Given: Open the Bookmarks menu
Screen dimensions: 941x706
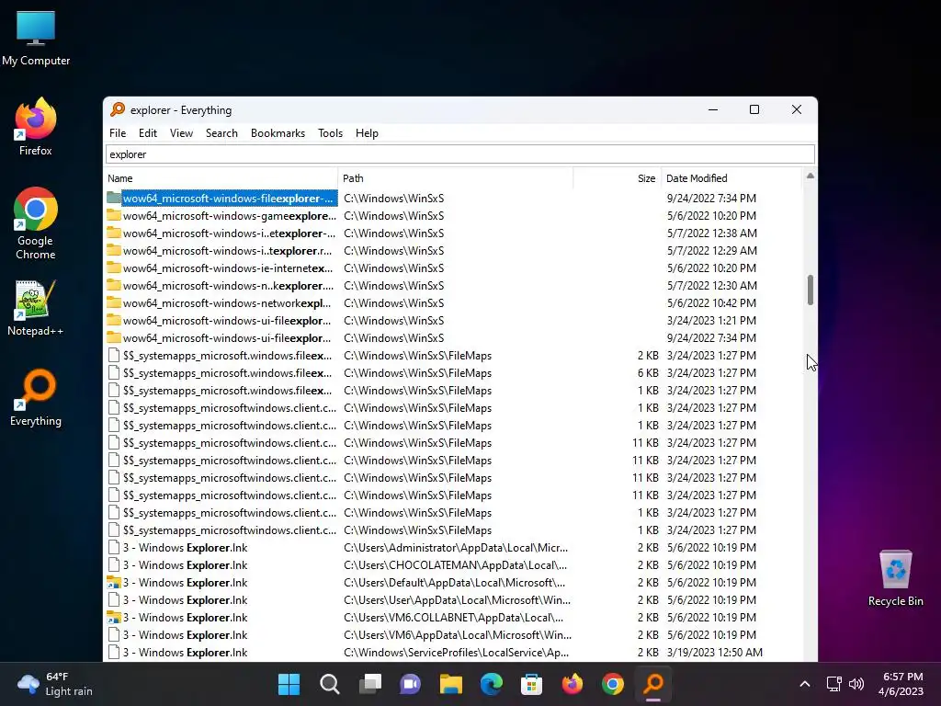Looking at the screenshot, I should point(278,133).
